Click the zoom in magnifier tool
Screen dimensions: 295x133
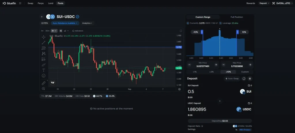tap(44, 89)
